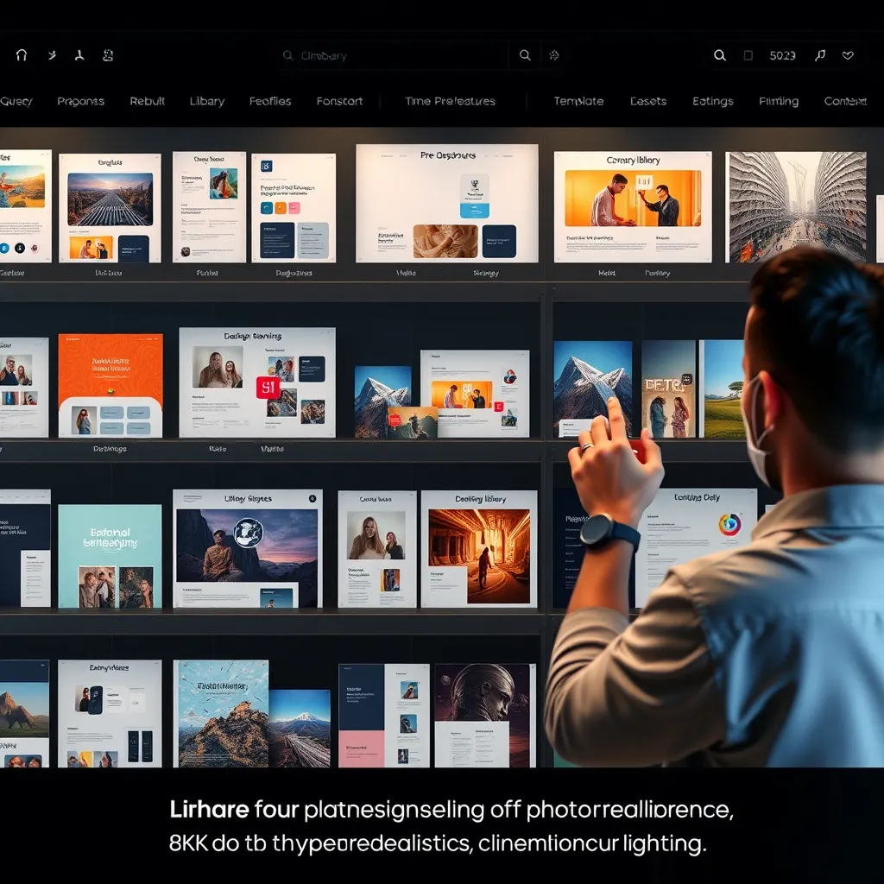
Task: Click the headphones icon in top-left toolbar
Action: click(x=22, y=55)
